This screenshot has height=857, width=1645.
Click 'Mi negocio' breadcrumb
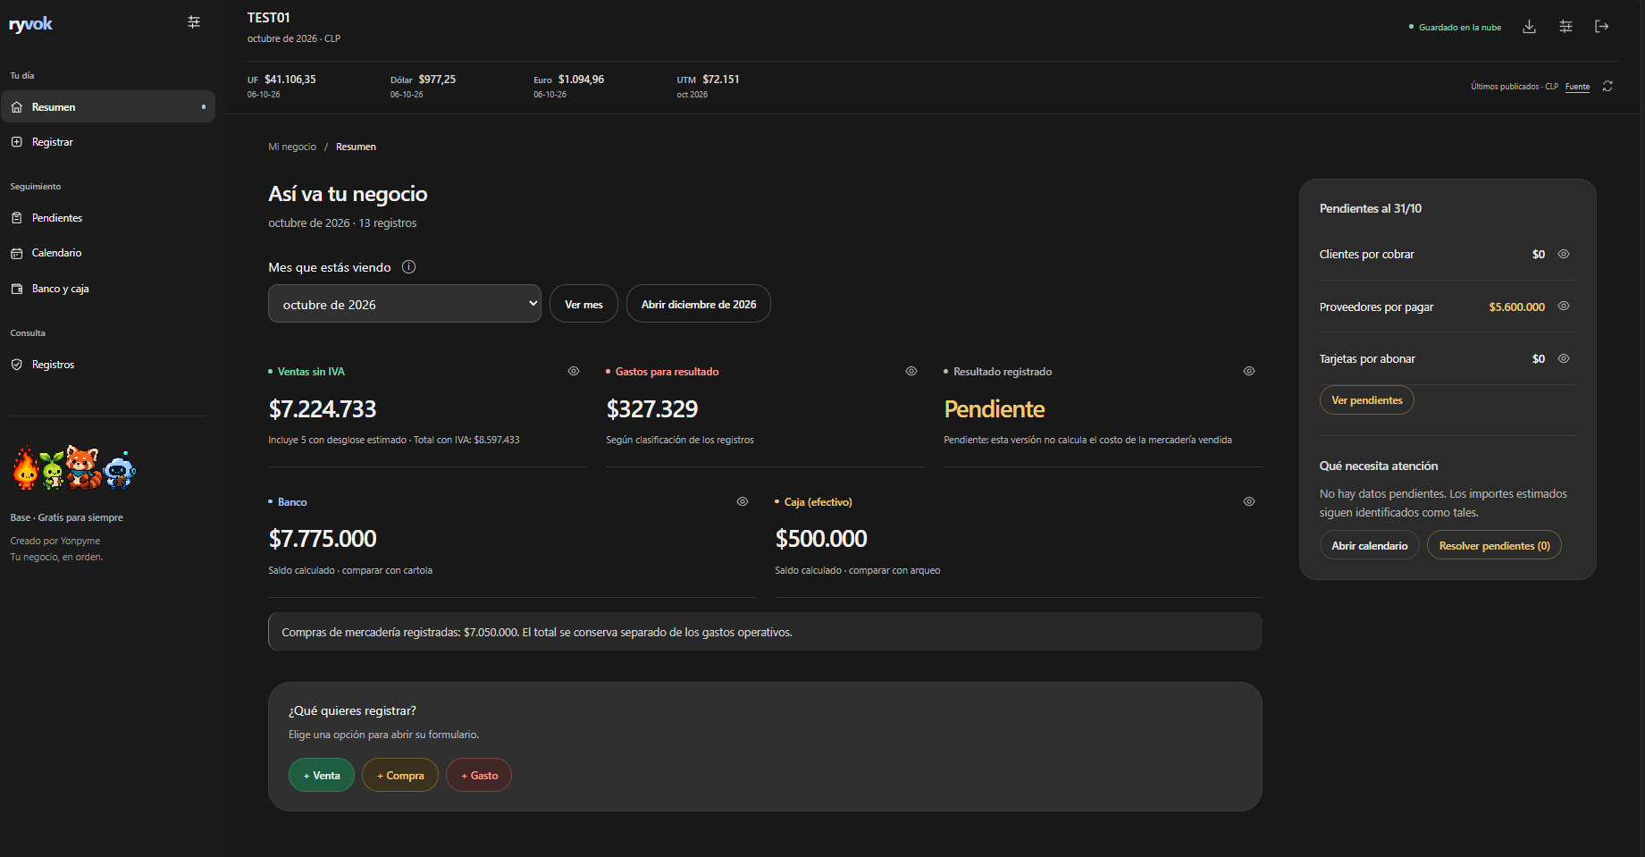292,147
